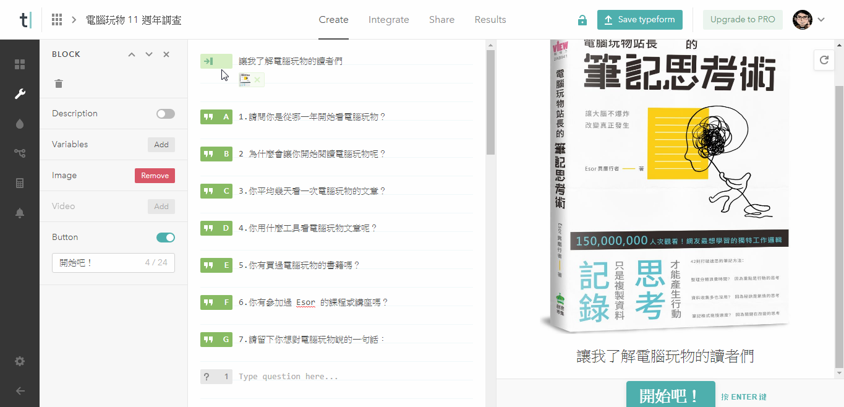Select the welcome screen block icon
The image size is (844, 407).
pyautogui.click(x=216, y=61)
